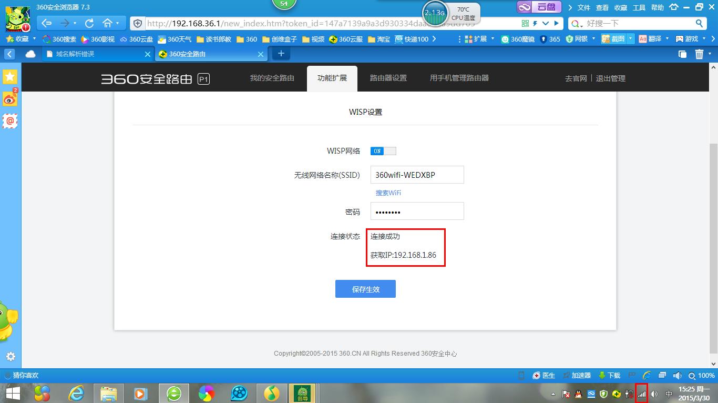The width and height of the screenshot is (718, 403).
Task: Open the 扩展 extensions menu
Action: [x=477, y=39]
